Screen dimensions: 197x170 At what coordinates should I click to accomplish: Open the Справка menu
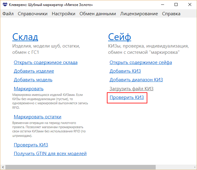171,14
